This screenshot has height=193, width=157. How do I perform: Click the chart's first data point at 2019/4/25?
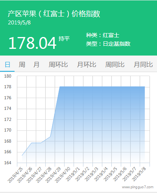click(22, 156)
